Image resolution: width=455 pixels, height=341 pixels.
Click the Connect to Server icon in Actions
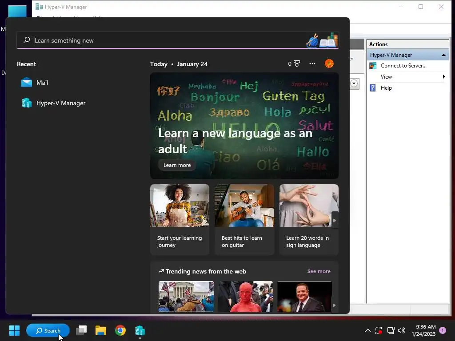pos(373,66)
